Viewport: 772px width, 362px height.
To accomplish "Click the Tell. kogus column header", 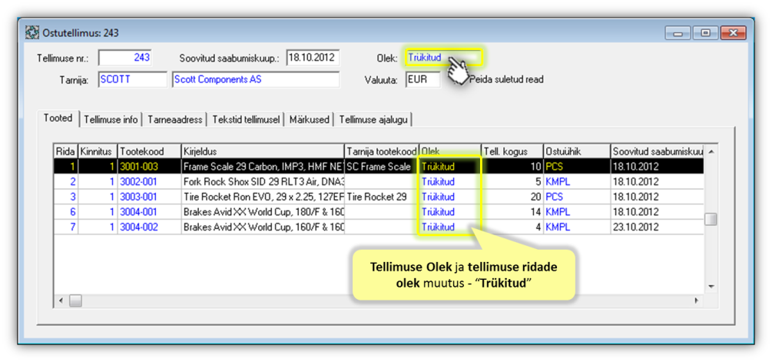I will click(x=512, y=151).
